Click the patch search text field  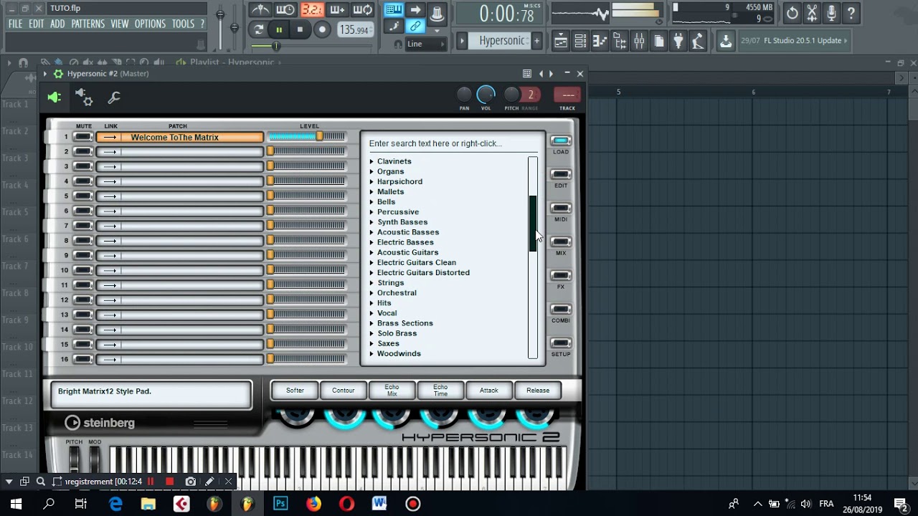(453, 143)
